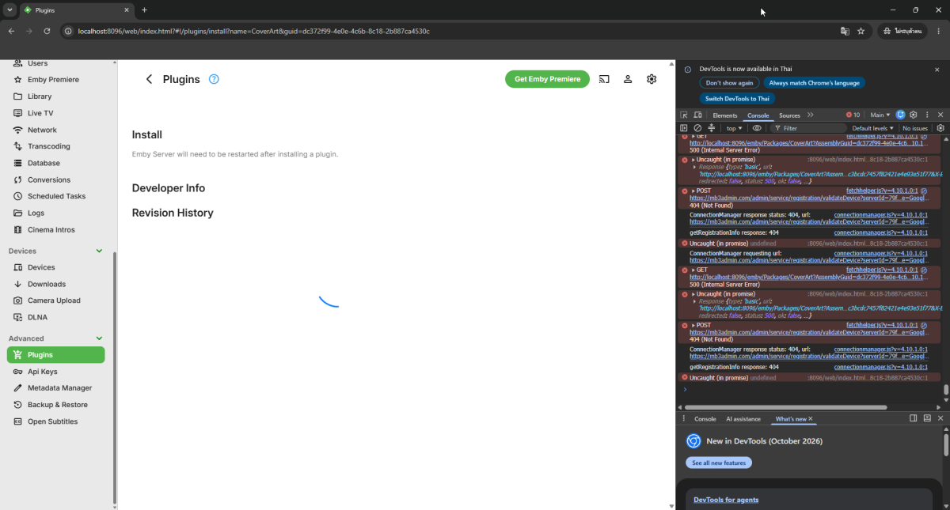Go to Camera Upload settings
The image size is (950, 510).
coord(55,300)
